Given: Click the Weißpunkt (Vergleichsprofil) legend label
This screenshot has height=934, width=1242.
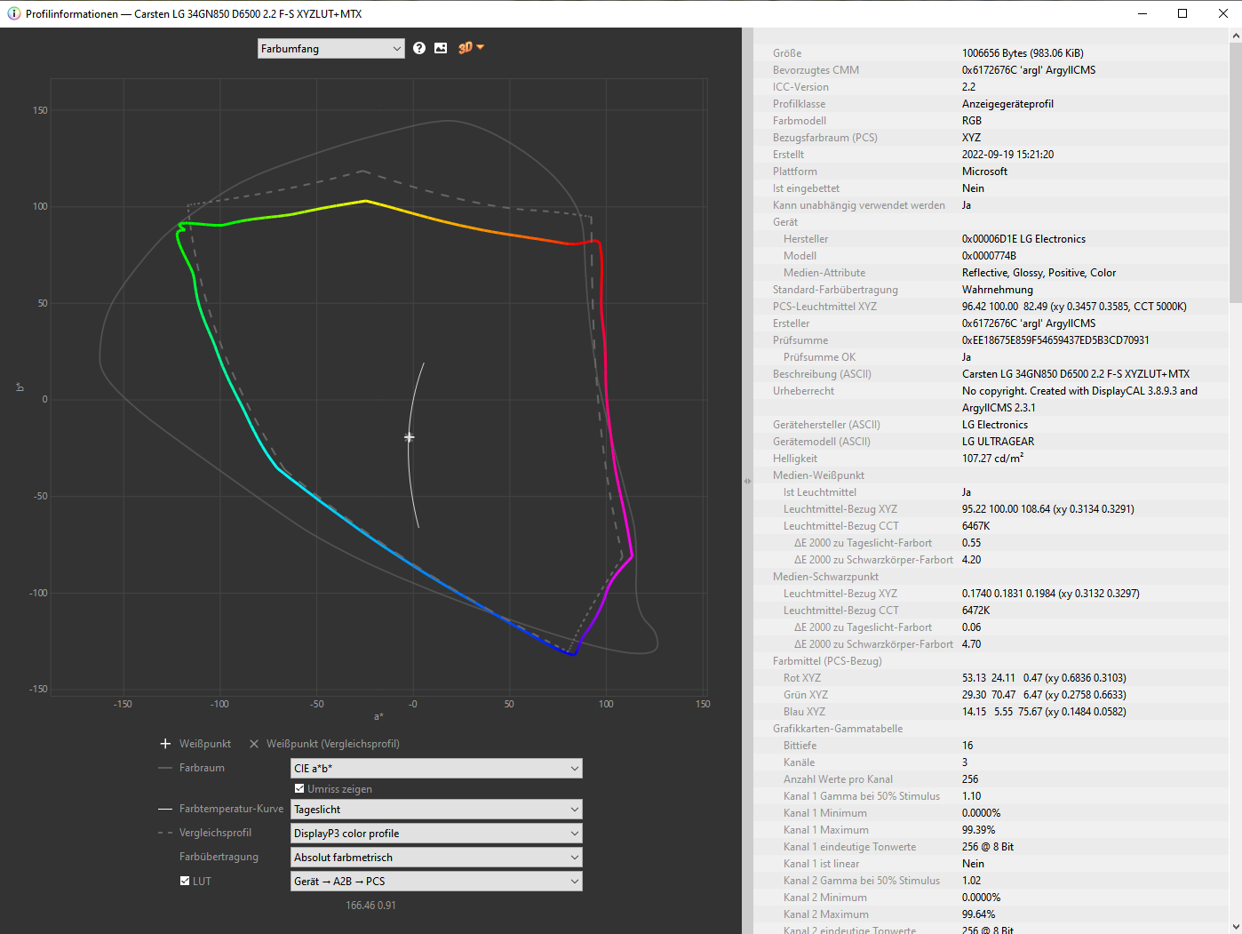Looking at the screenshot, I should click(333, 744).
